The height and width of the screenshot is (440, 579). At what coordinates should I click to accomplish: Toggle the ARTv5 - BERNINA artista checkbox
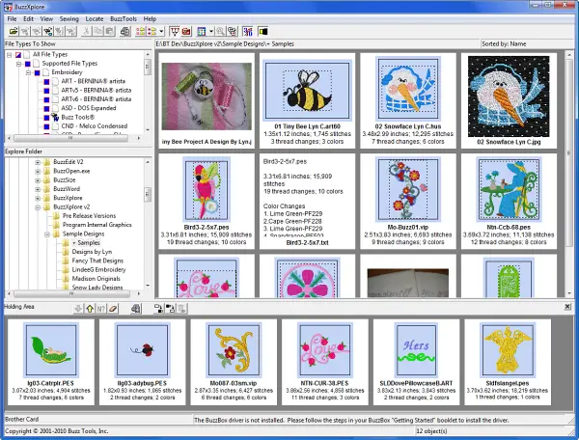[x=46, y=91]
